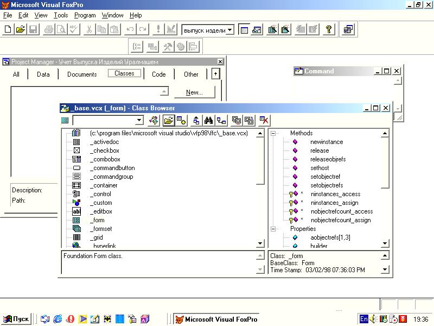Screen dimensions: 434x326
Task: Click the Print Preview toolbar icon
Action: (x=61, y=29)
